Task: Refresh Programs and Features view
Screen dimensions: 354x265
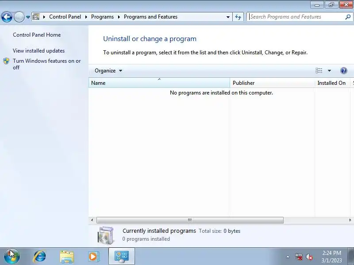Action: pos(238,17)
